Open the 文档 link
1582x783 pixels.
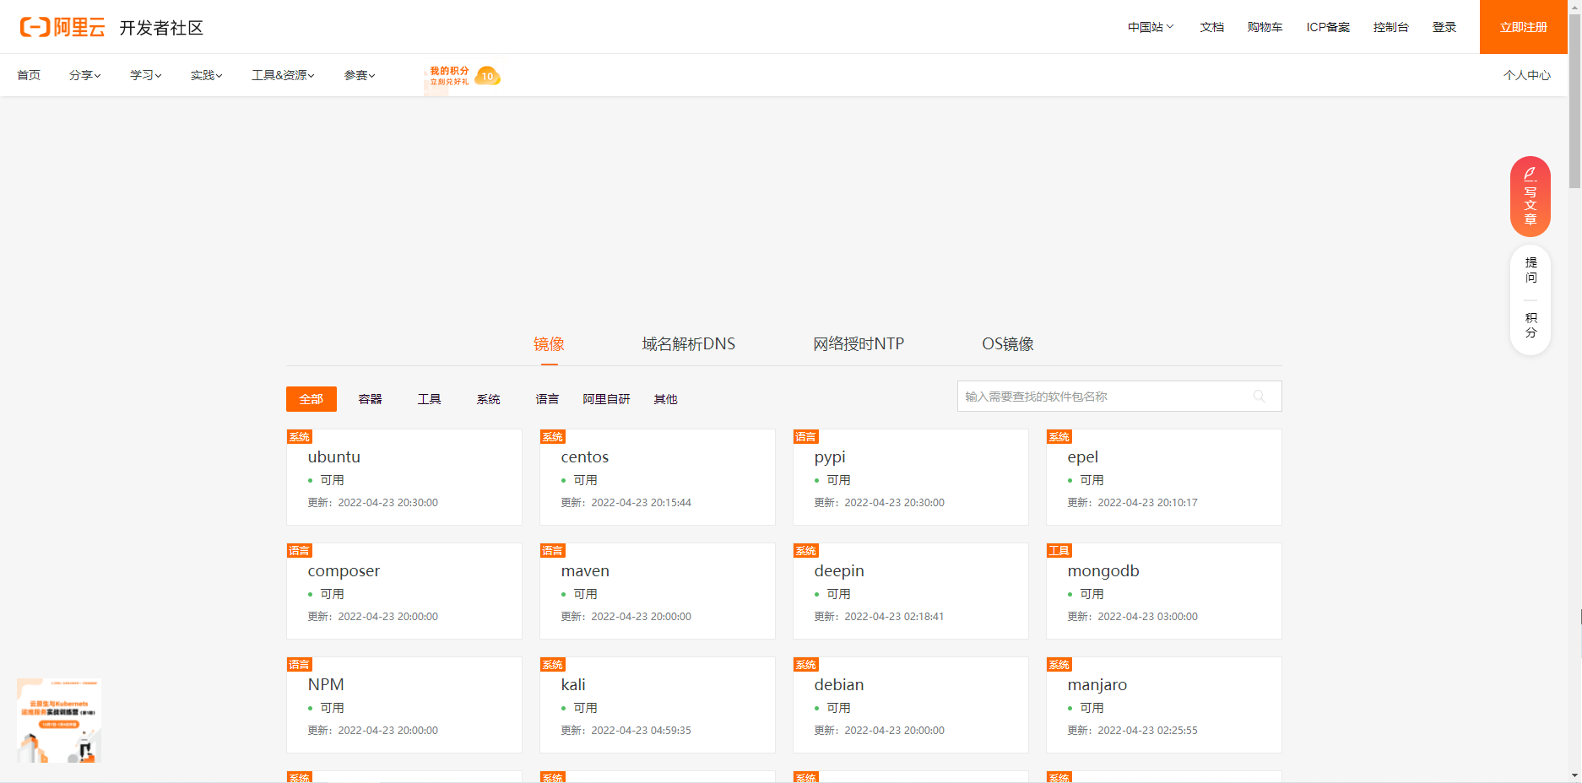(1211, 27)
